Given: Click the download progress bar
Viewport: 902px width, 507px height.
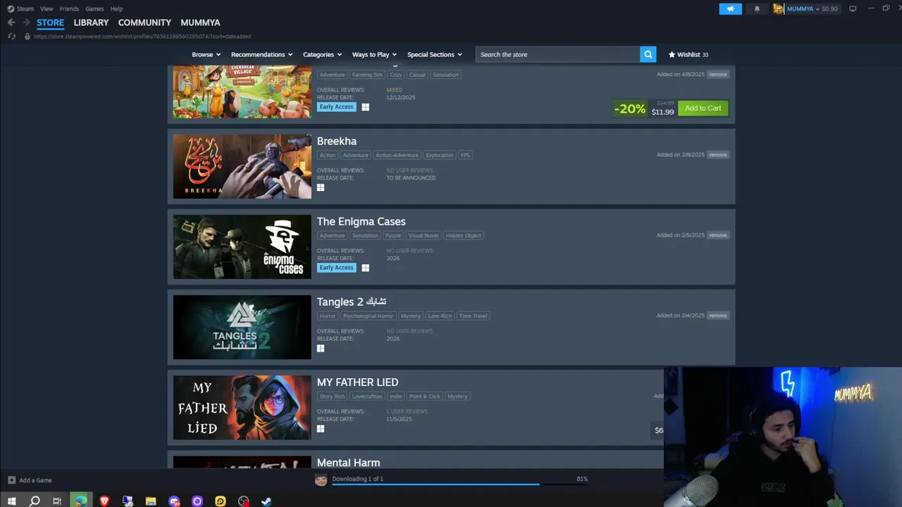Looking at the screenshot, I should (460, 484).
